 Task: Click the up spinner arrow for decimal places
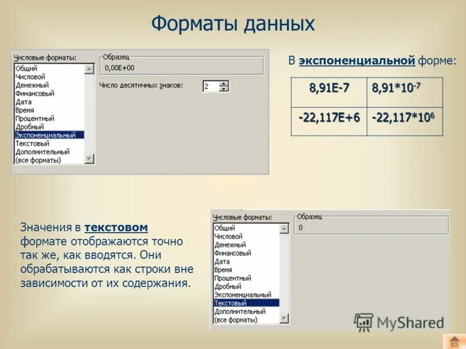click(223, 83)
